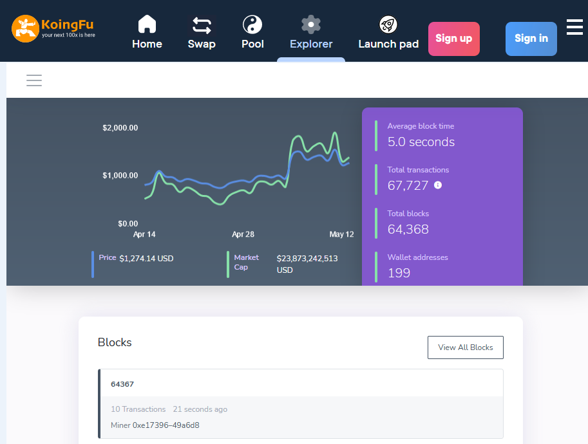Click the KoingFu brand name text
This screenshot has width=588, height=444.
(x=68, y=24)
